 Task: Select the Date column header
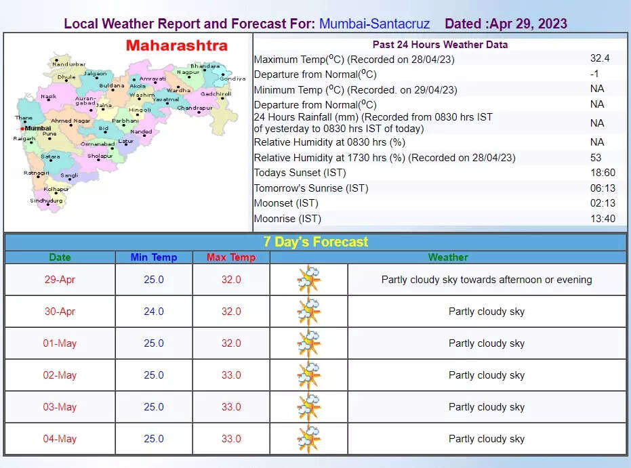click(x=60, y=257)
